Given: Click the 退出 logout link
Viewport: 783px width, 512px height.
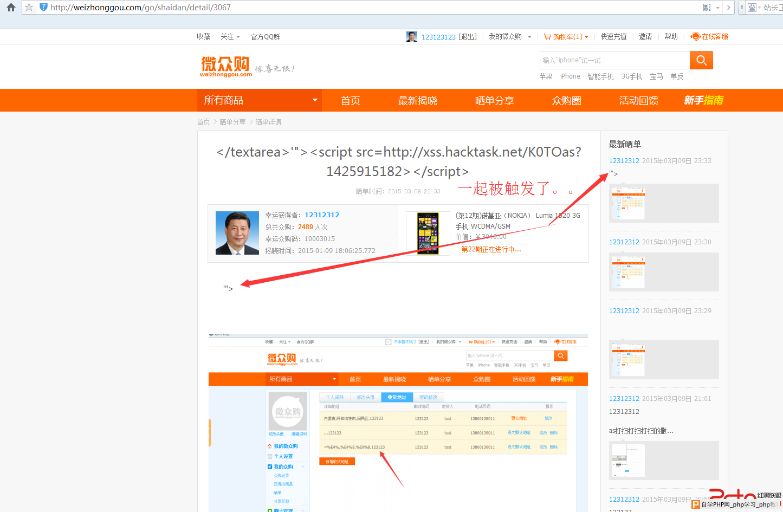Looking at the screenshot, I should tap(468, 37).
